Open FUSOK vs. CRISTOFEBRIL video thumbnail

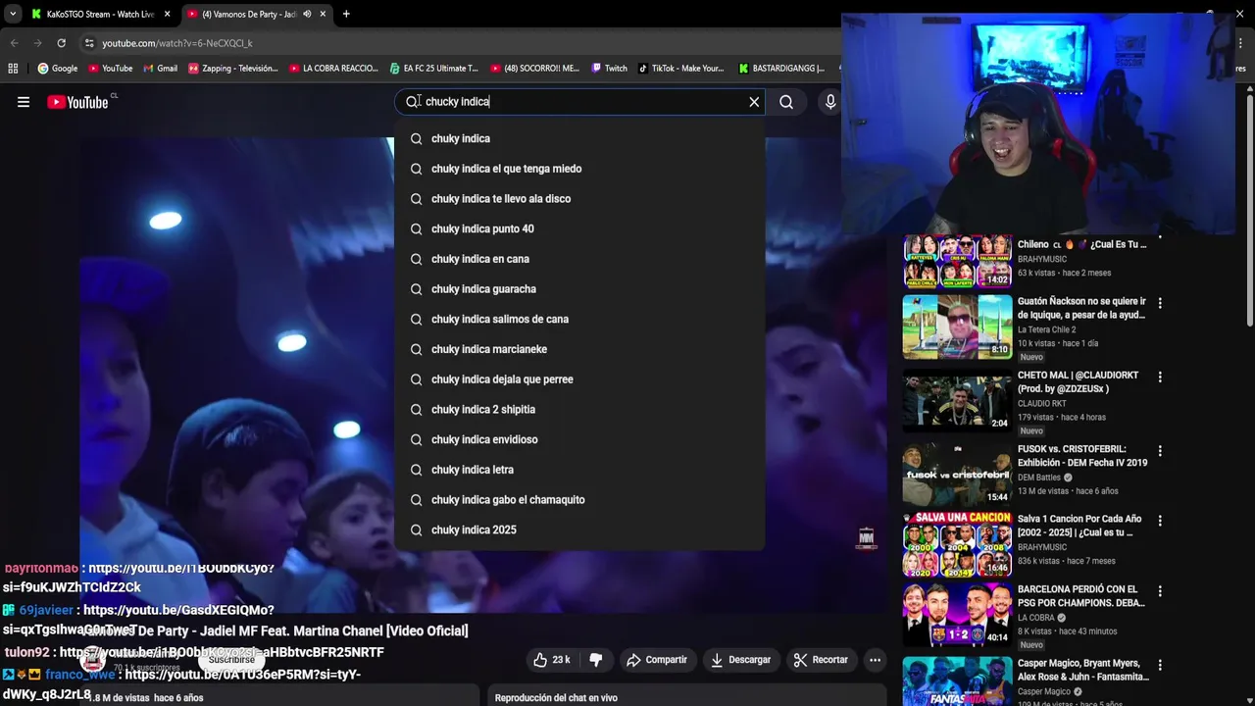point(957,474)
